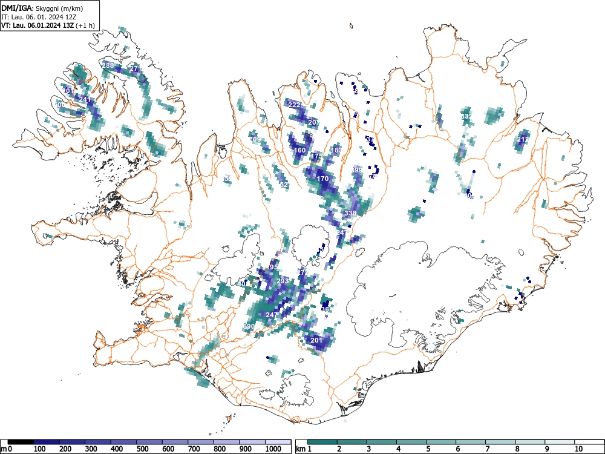Pick the 3–4 km teal legend segment
The image size is (605, 454).
coord(382,442)
